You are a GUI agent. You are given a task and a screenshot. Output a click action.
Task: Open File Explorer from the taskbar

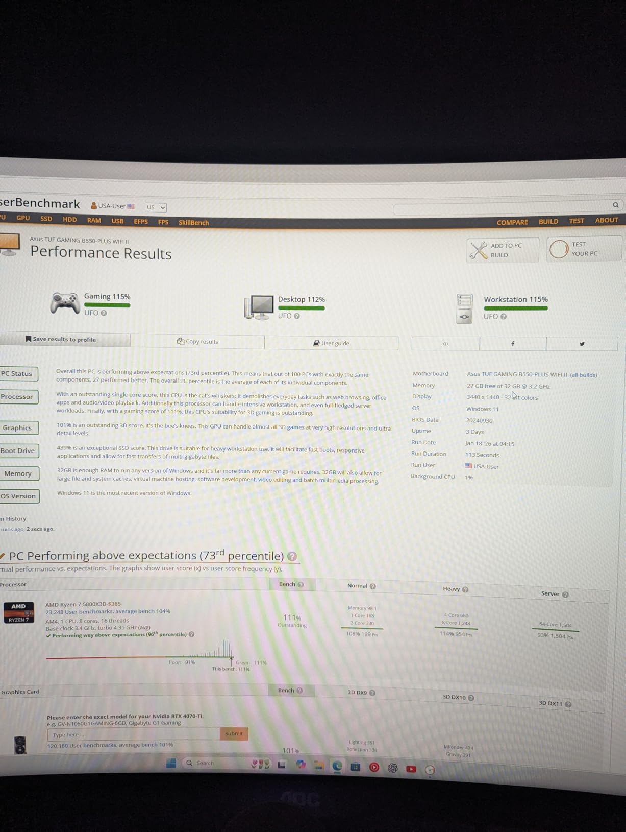point(319,765)
